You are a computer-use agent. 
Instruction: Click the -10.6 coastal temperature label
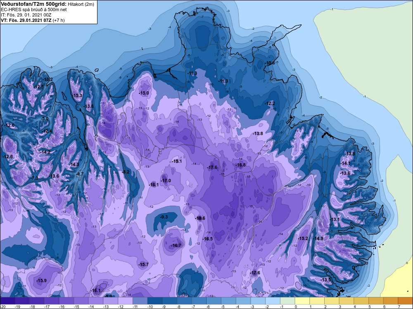click(x=270, y=63)
